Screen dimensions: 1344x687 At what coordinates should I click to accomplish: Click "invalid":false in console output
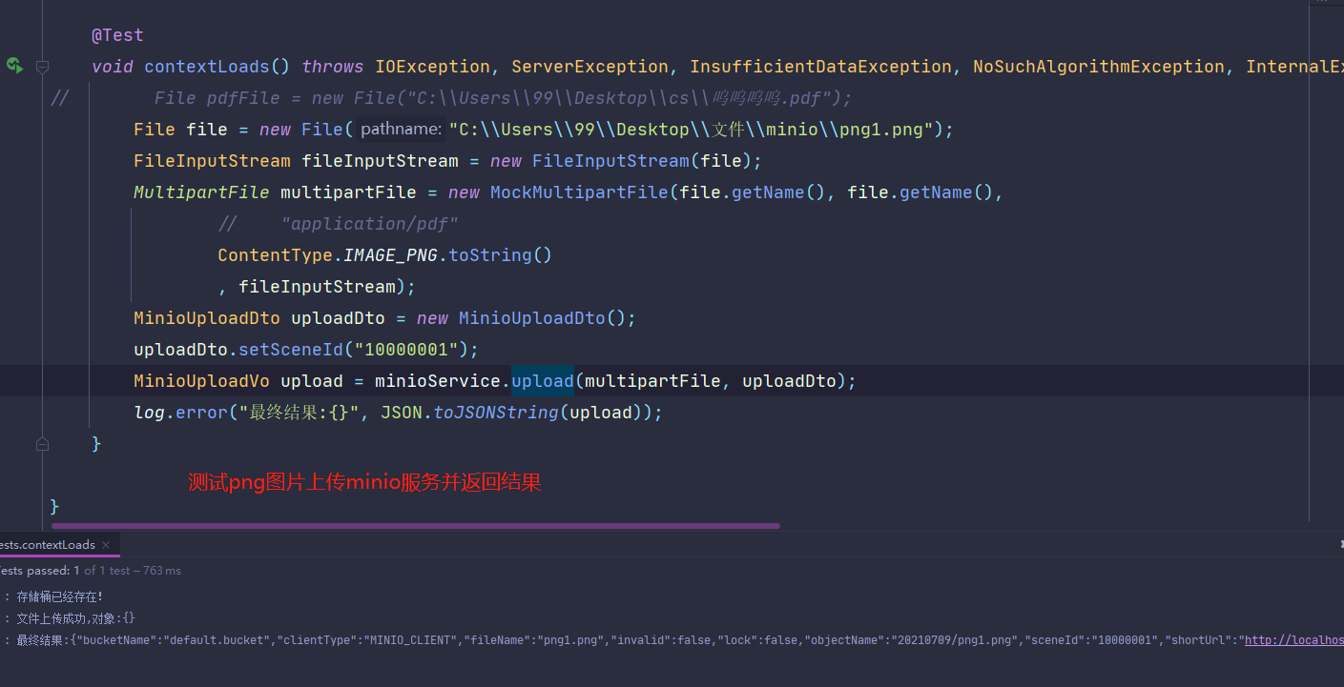662,640
